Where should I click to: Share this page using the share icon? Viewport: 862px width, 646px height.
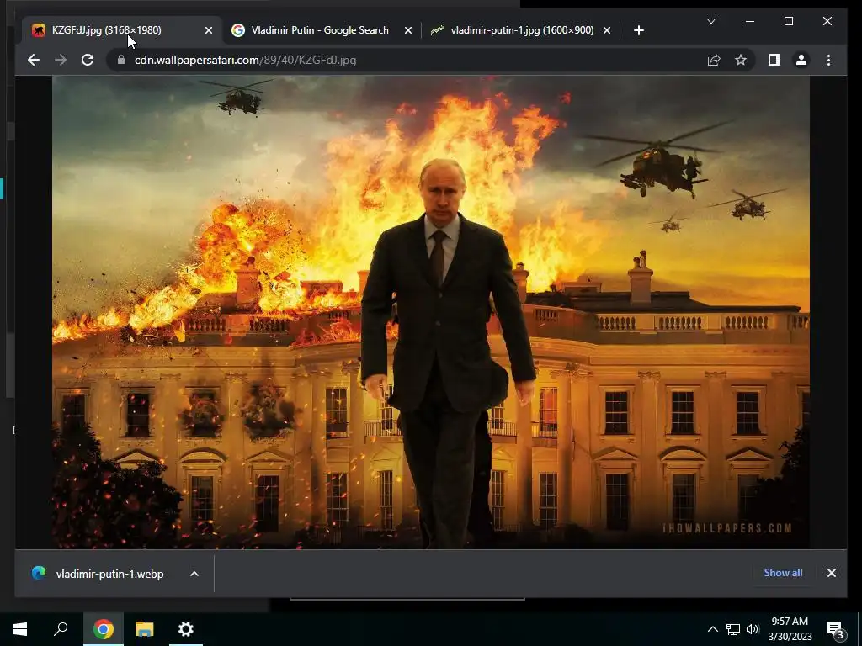pos(714,60)
